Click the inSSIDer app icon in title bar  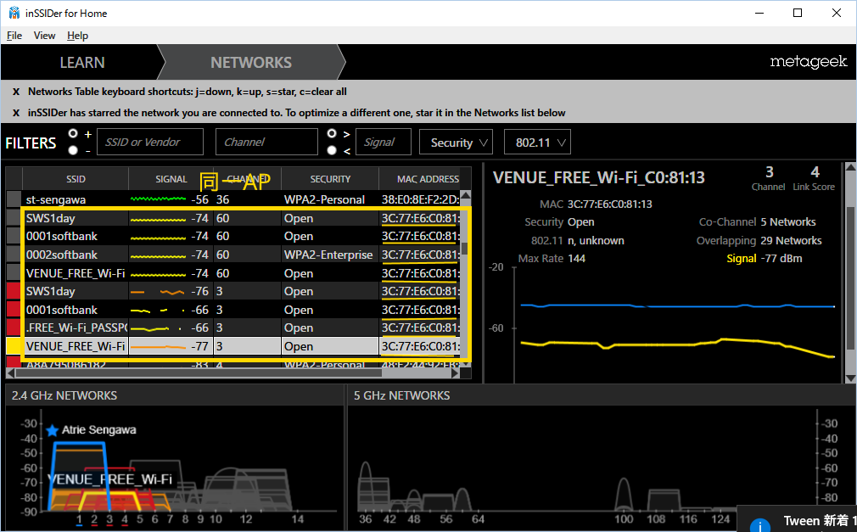pos(14,13)
